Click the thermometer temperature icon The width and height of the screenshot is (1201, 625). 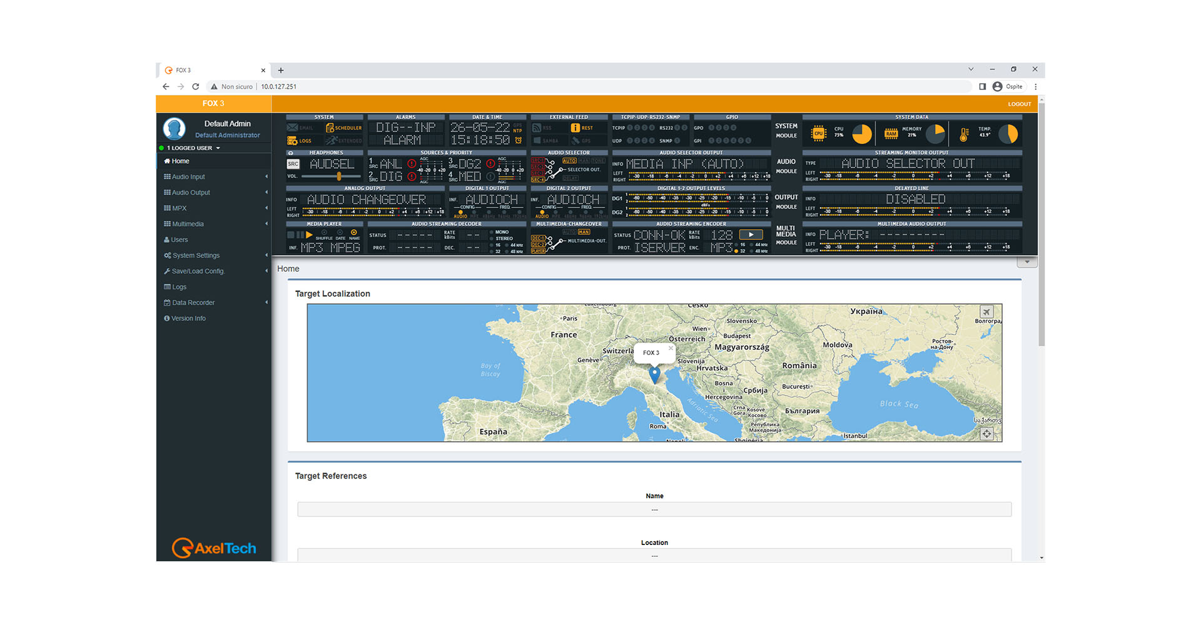(964, 134)
